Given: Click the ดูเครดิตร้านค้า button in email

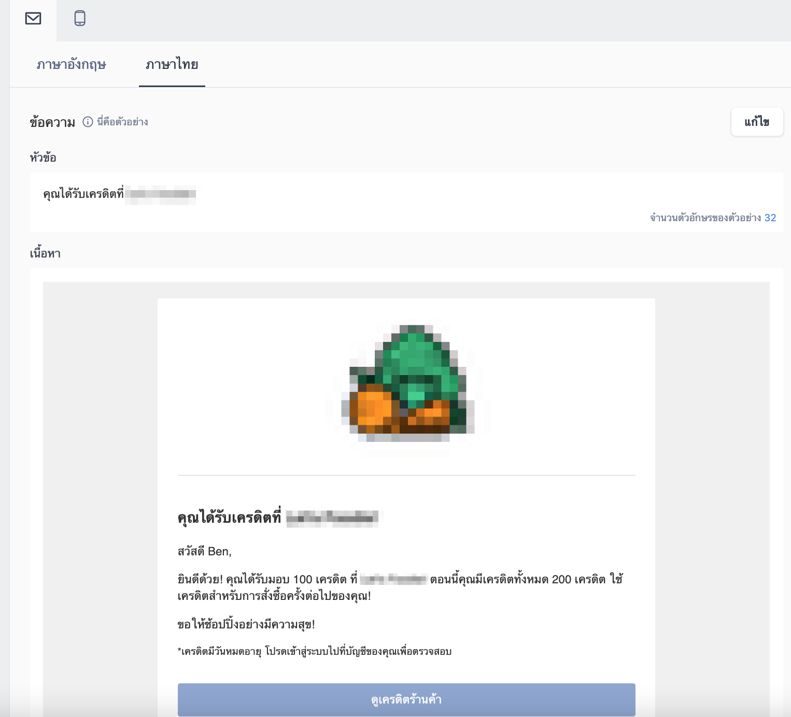Looking at the screenshot, I should [x=406, y=700].
